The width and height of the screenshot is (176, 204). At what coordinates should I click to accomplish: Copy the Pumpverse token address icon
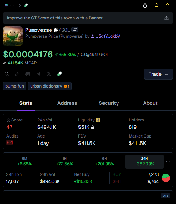pos(56,30)
